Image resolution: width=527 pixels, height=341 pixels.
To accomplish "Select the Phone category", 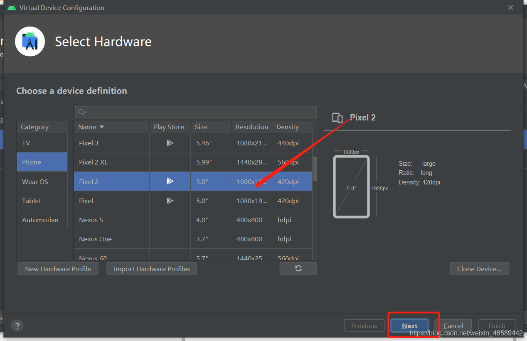I will 42,162.
